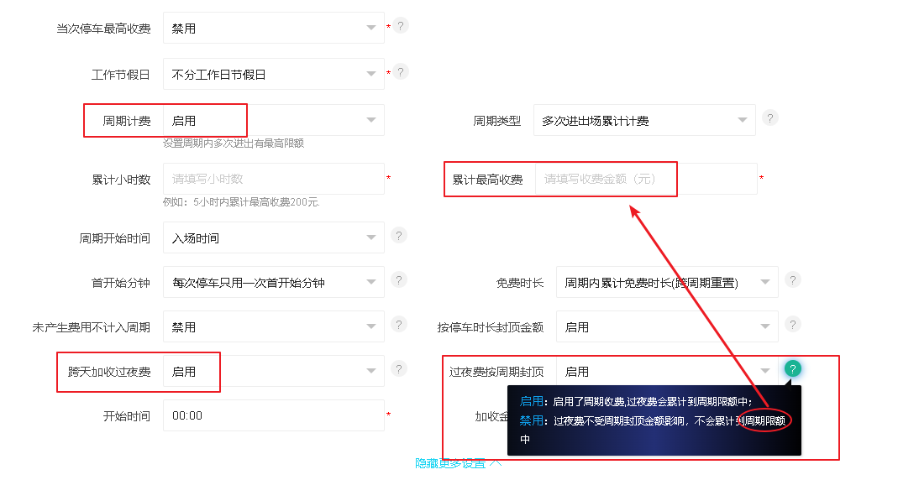
Task: Click the 周期计费 label text
Action: click(x=127, y=121)
